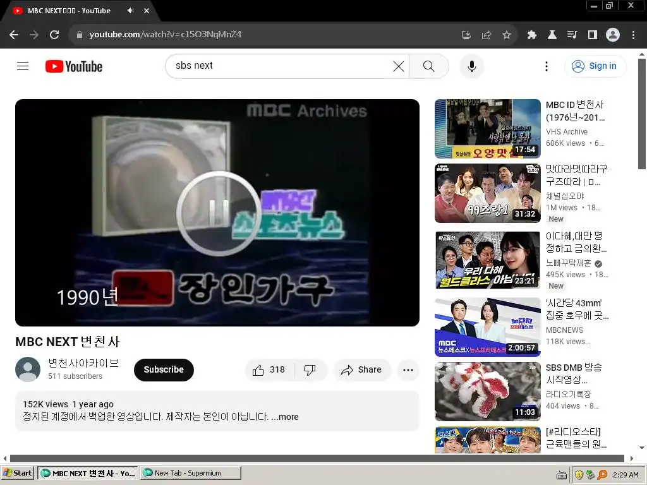Click the 라디오기록장 channel name
The image size is (647, 485).
568,394
